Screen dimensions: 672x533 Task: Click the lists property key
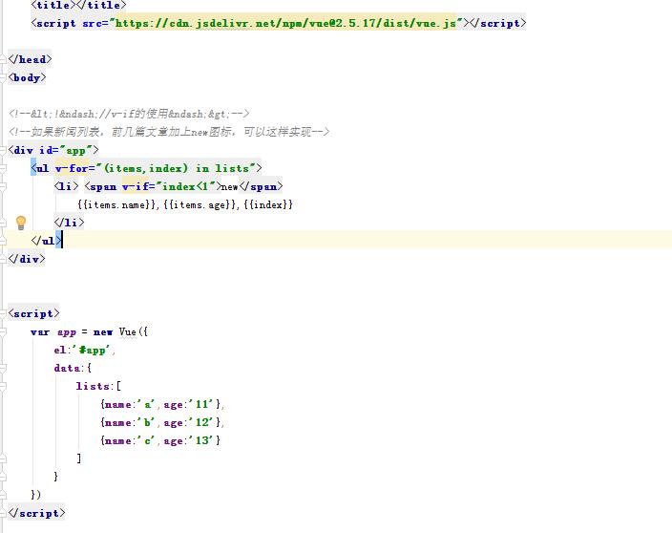pyautogui.click(x=93, y=386)
